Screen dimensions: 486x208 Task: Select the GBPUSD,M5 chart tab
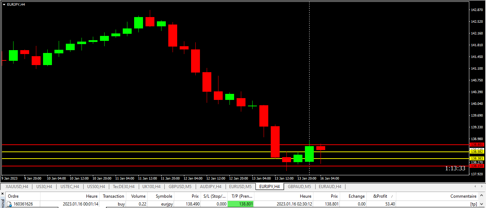coord(180,187)
